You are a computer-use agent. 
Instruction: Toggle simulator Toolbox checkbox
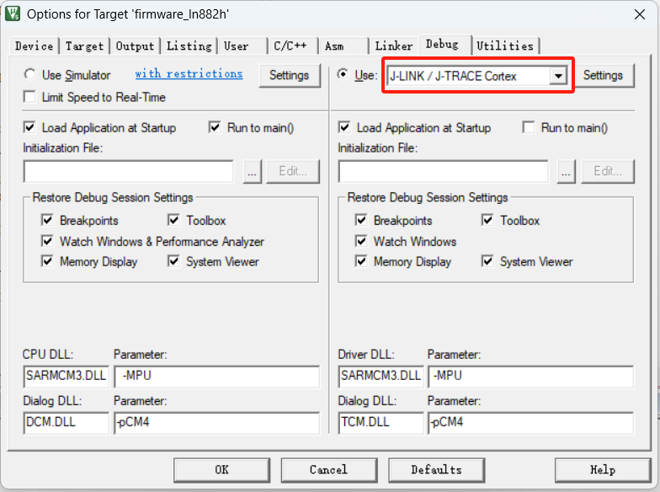point(173,221)
